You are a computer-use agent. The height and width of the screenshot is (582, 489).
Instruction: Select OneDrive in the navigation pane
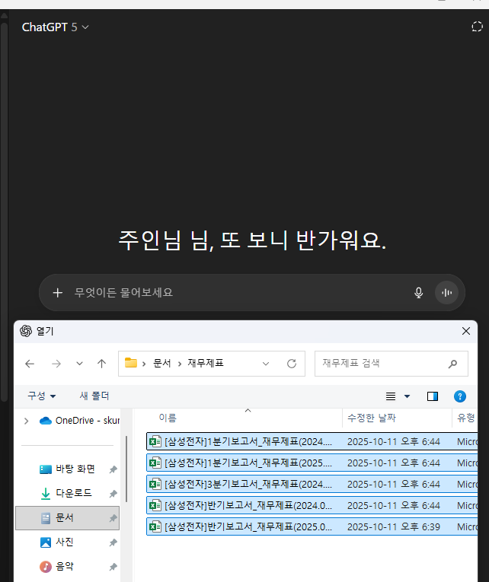coord(79,421)
